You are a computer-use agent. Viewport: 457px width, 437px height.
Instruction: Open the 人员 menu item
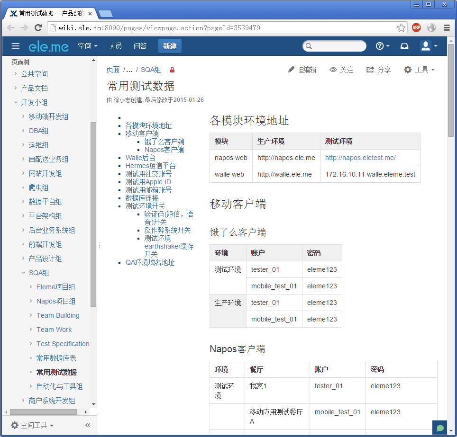[115, 46]
